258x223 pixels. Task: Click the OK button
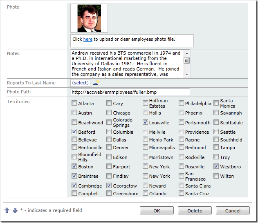click(x=157, y=210)
